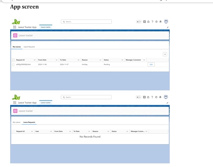Image resolution: width=213 pixels, height=167 pixels.
Task: Click To Date value 2024-11-07
Action: tap(64, 65)
